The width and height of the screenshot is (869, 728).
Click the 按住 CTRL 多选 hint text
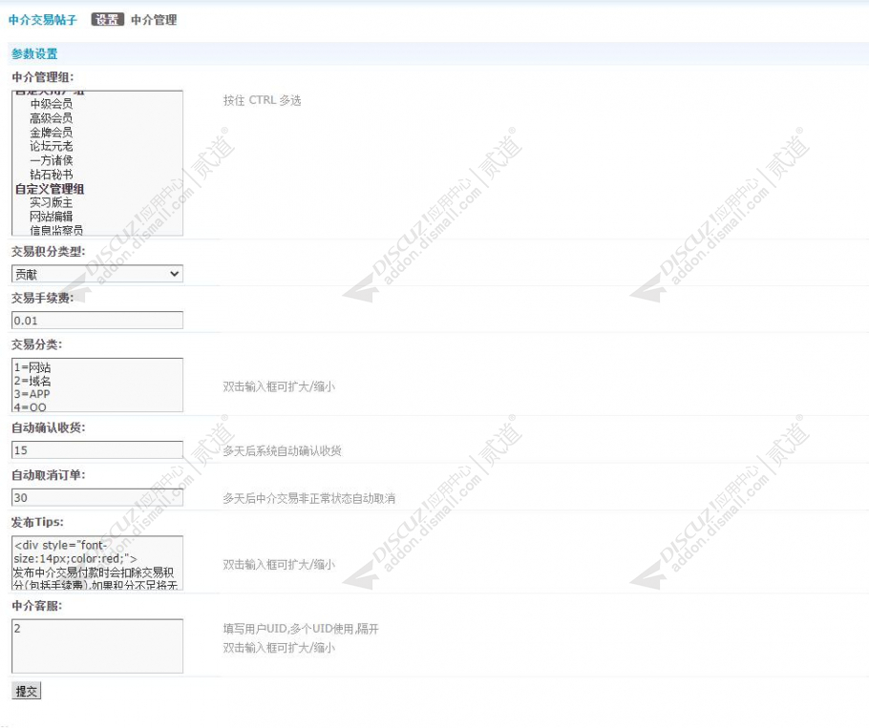[x=263, y=100]
